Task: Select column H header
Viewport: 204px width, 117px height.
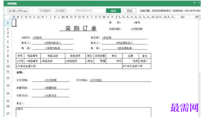Action: coord(43,17)
